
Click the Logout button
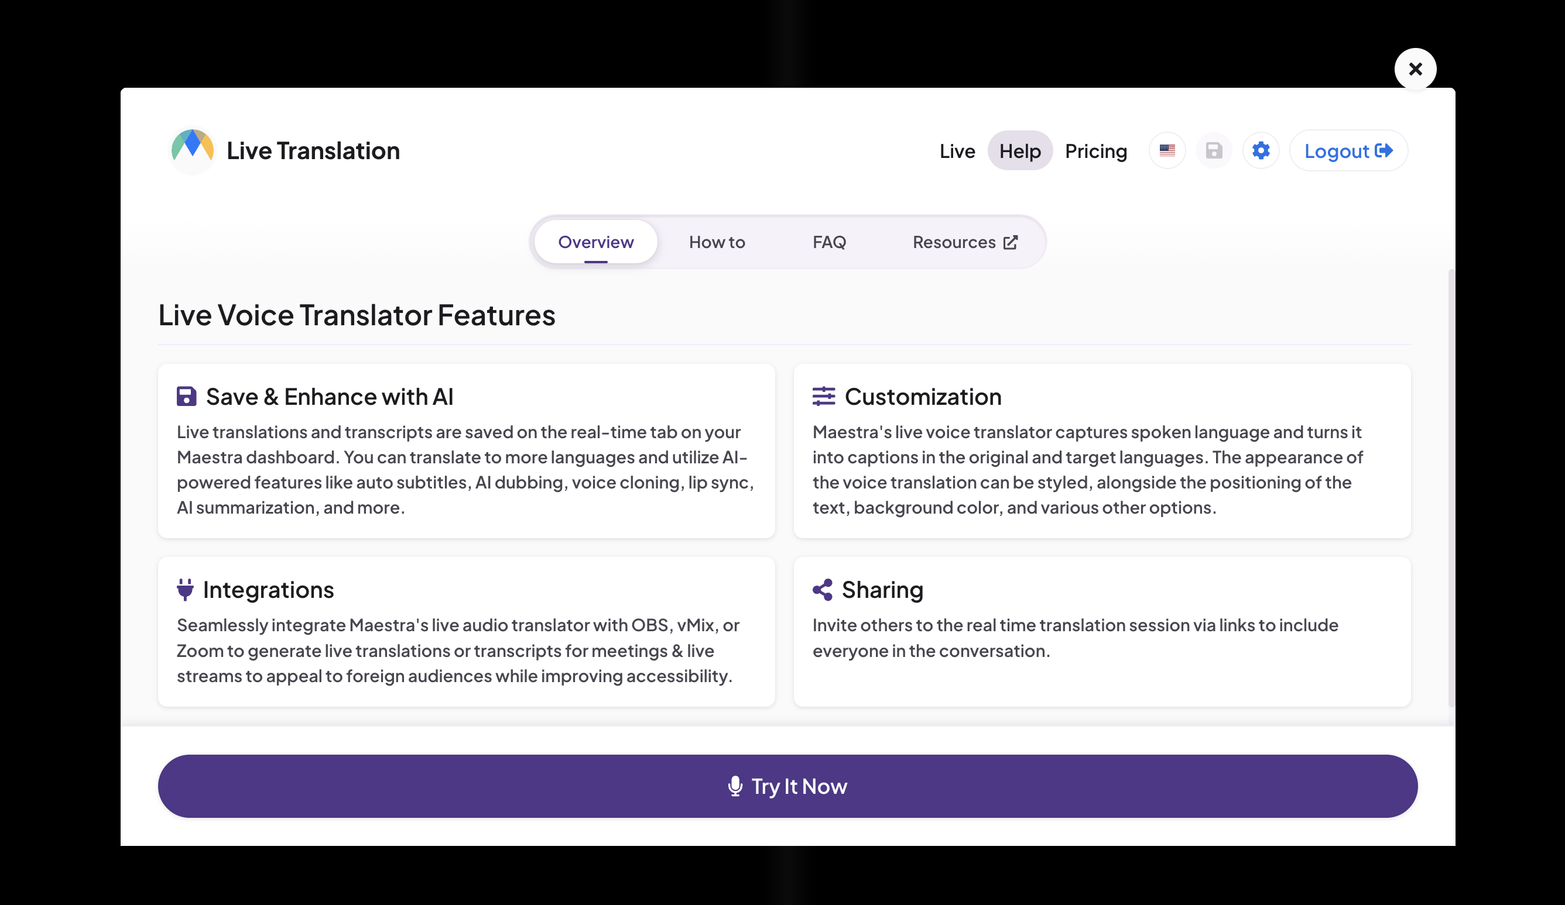click(x=1348, y=151)
